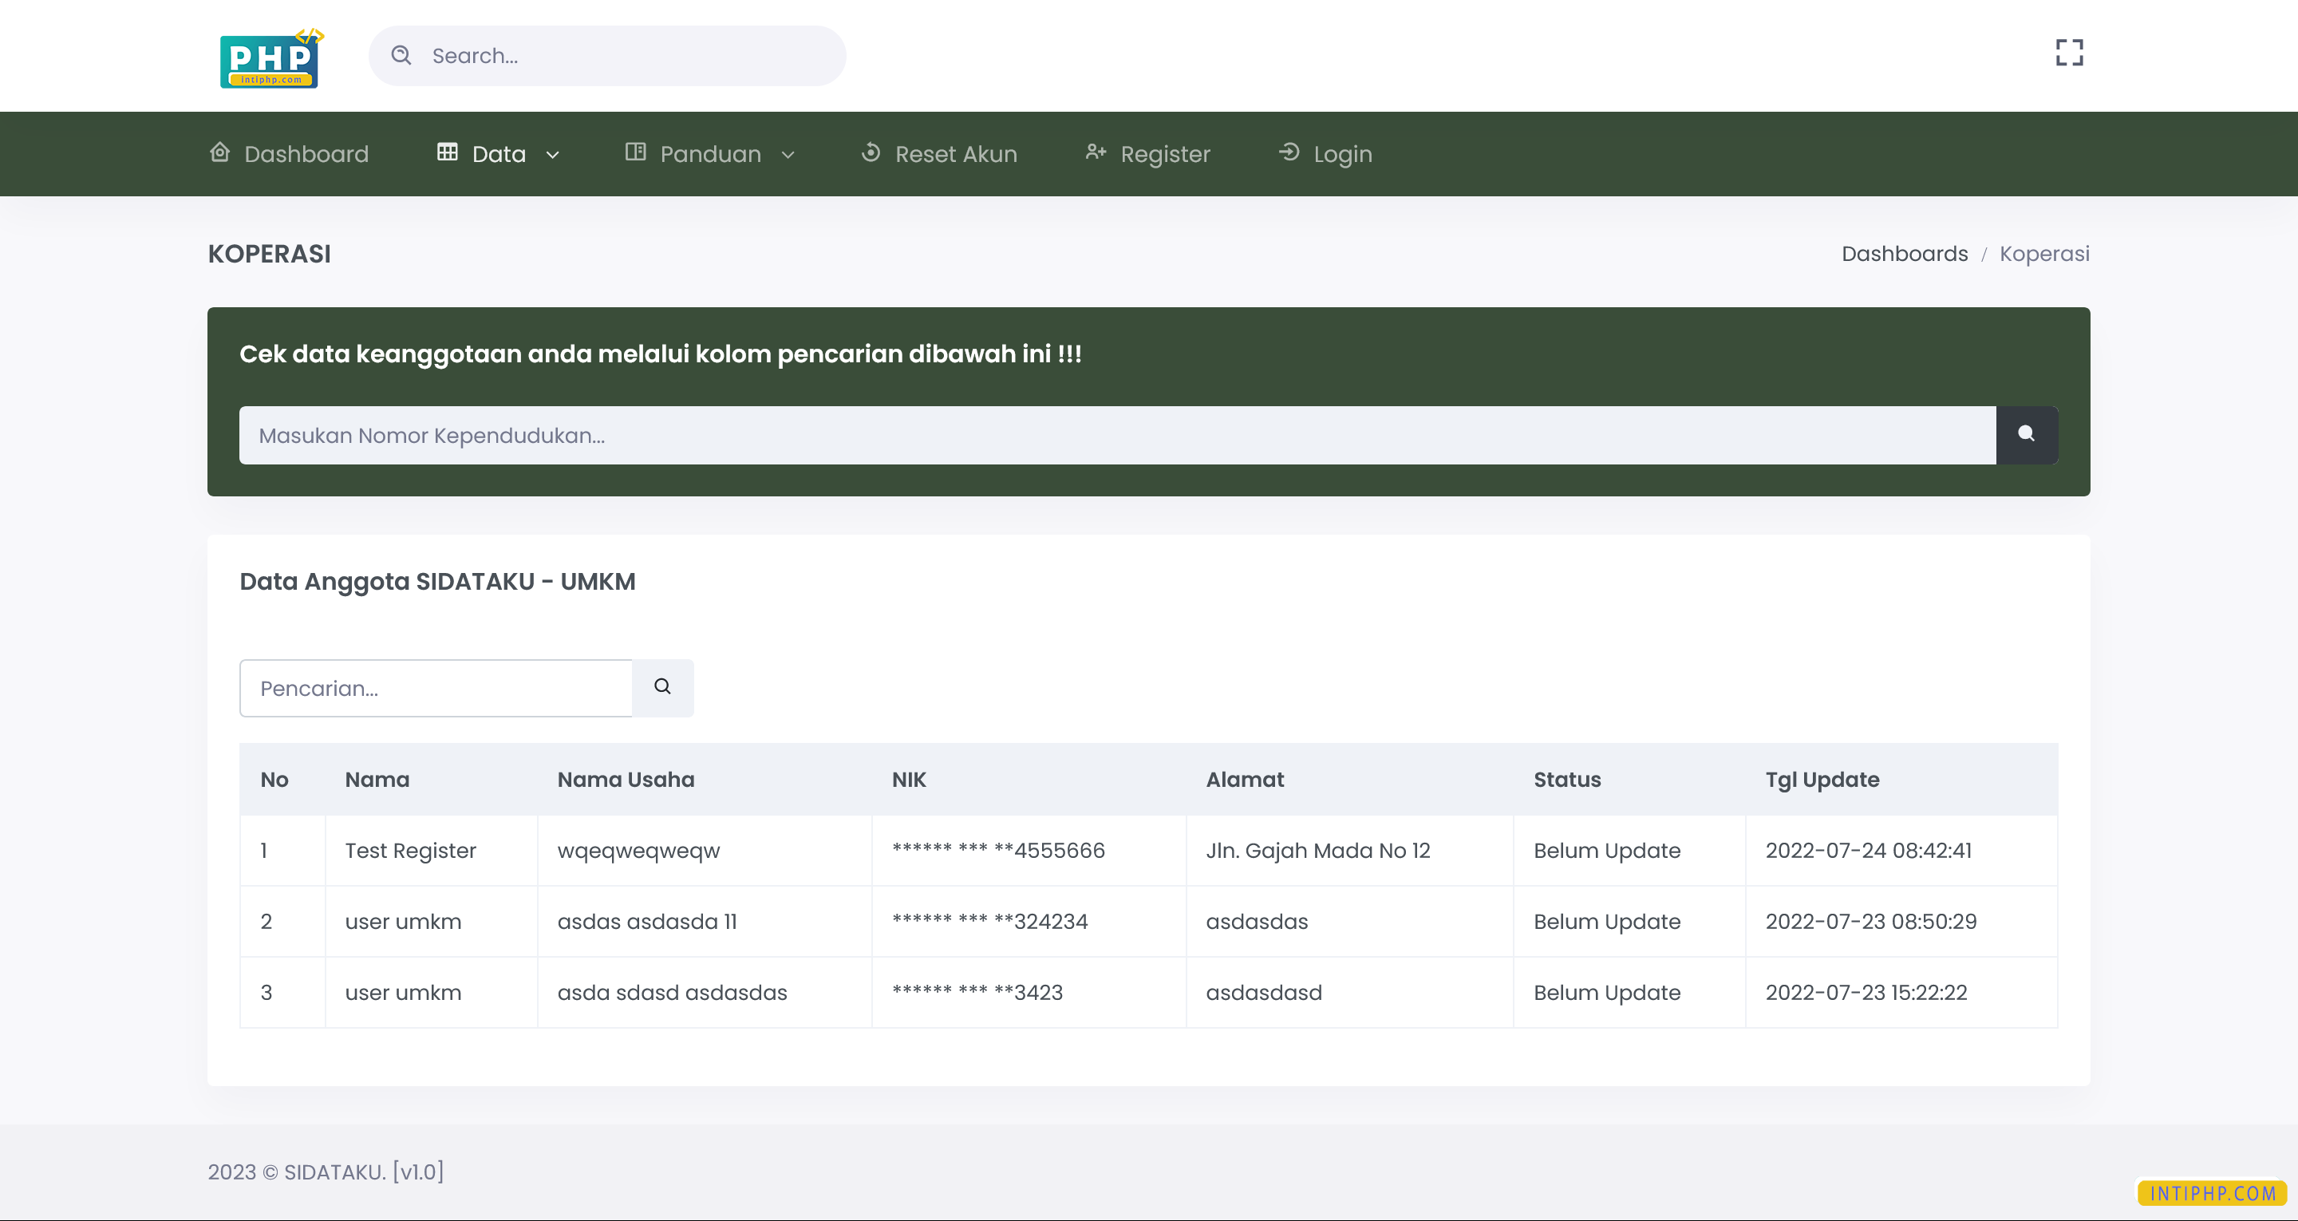Image resolution: width=2298 pixels, height=1221 pixels.
Task: Click the person-plus icon beside Register
Action: pos(1096,152)
